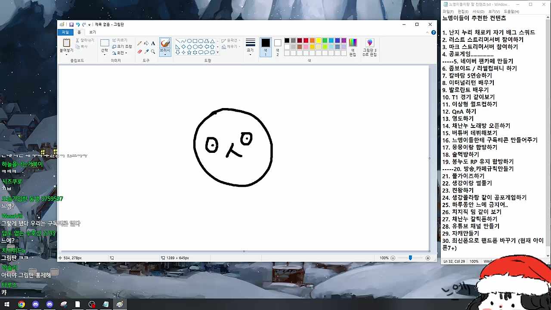
Task: Click the Notepad icon on the taskbar
Action: (x=106, y=304)
